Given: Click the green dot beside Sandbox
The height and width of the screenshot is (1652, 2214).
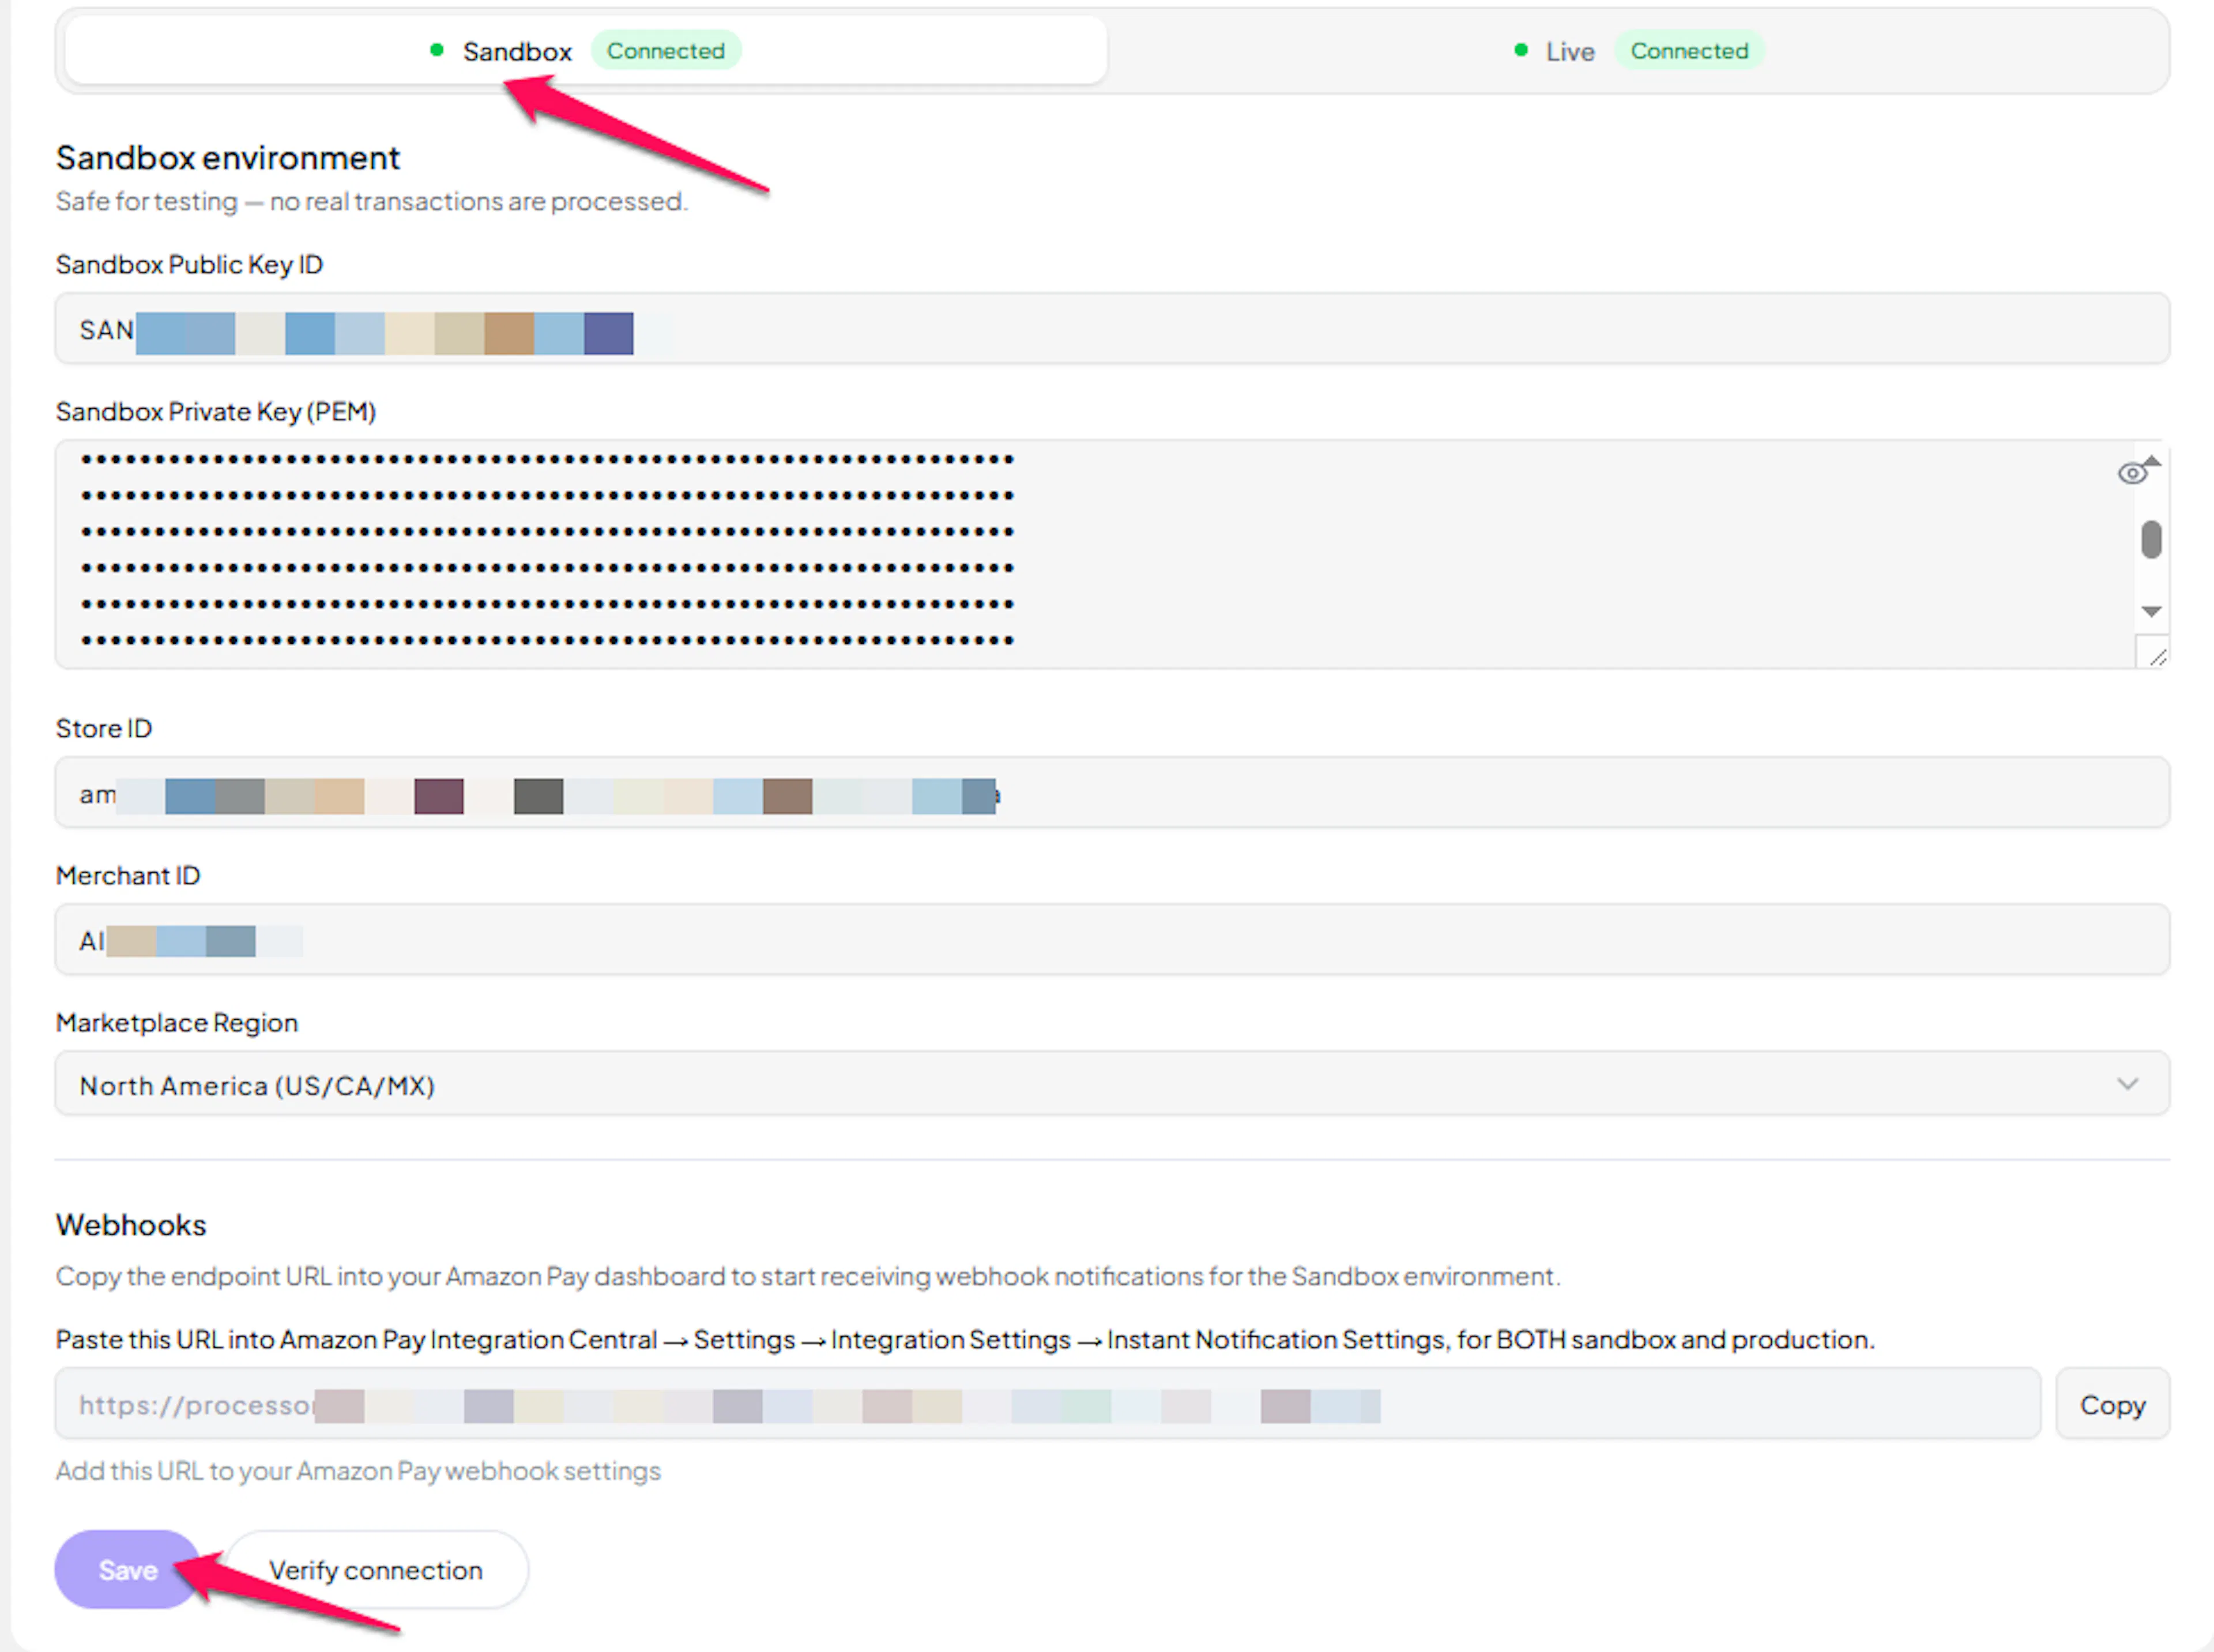Looking at the screenshot, I should [x=436, y=50].
